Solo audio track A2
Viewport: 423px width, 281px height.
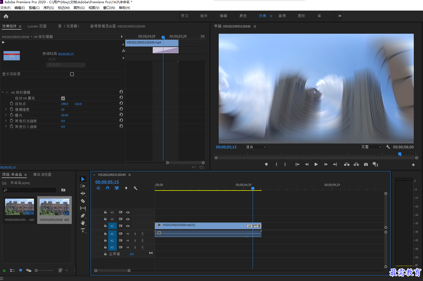[135, 241]
